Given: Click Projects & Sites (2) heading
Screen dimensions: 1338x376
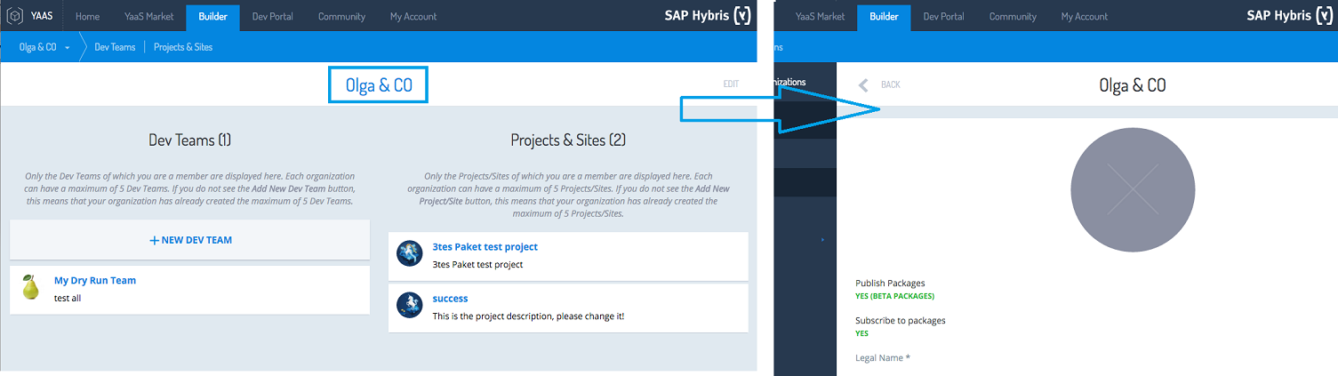Looking at the screenshot, I should [x=568, y=140].
